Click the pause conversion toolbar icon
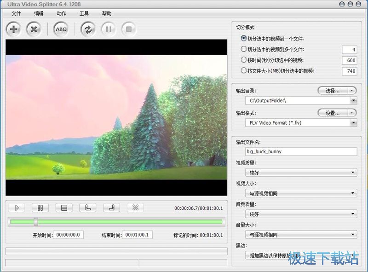 point(109,29)
